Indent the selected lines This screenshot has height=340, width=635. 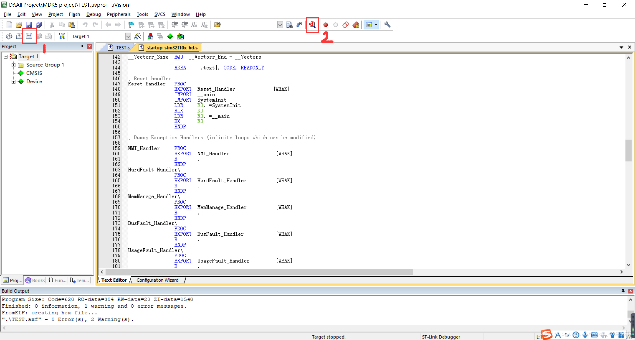[x=175, y=25]
